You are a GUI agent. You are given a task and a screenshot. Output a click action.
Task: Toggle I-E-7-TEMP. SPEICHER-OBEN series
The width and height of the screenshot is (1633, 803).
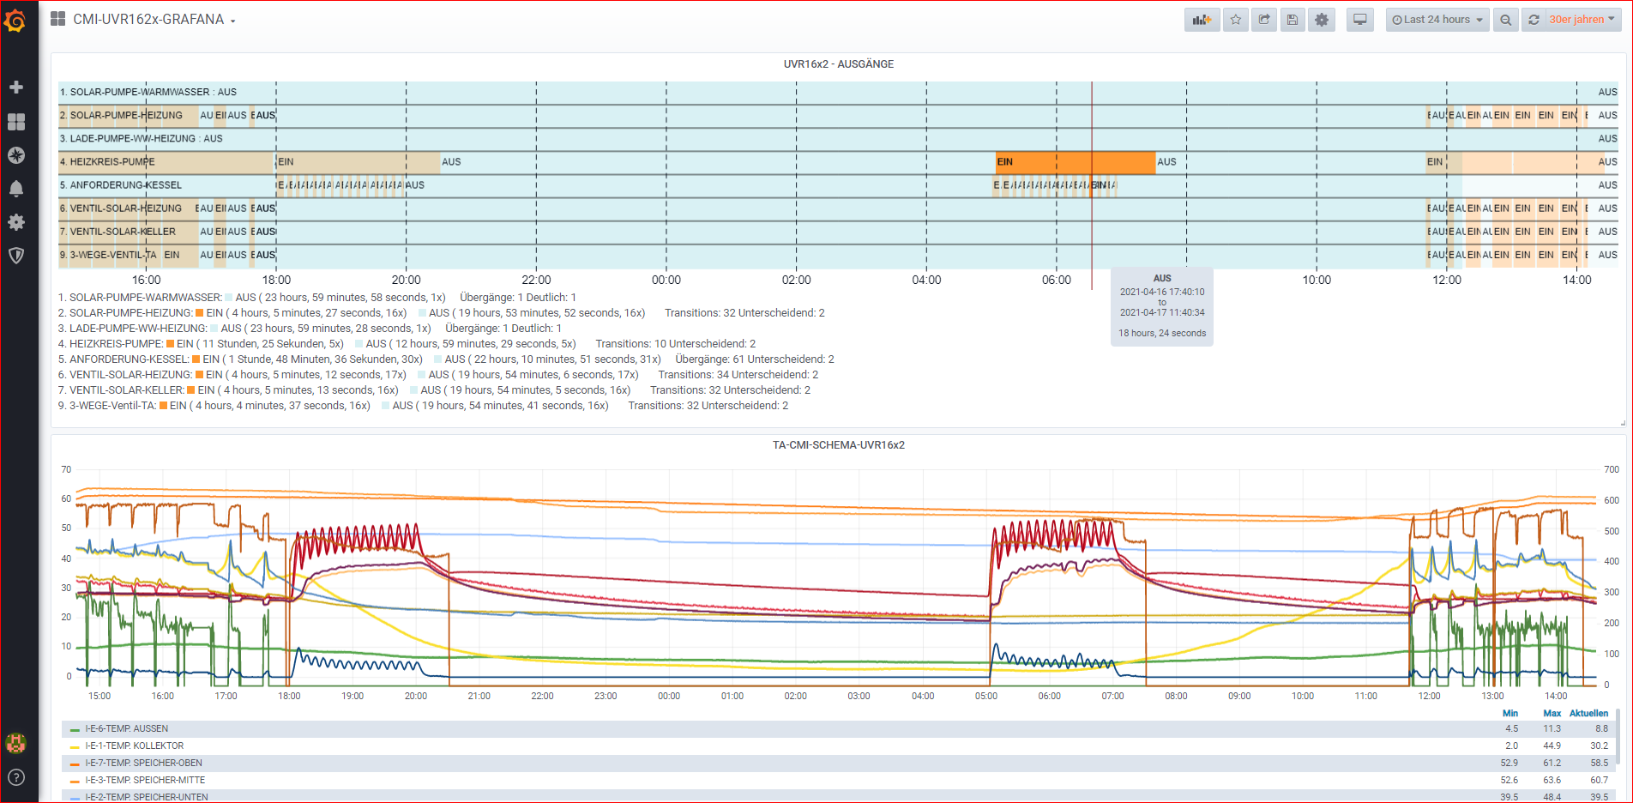tap(144, 763)
